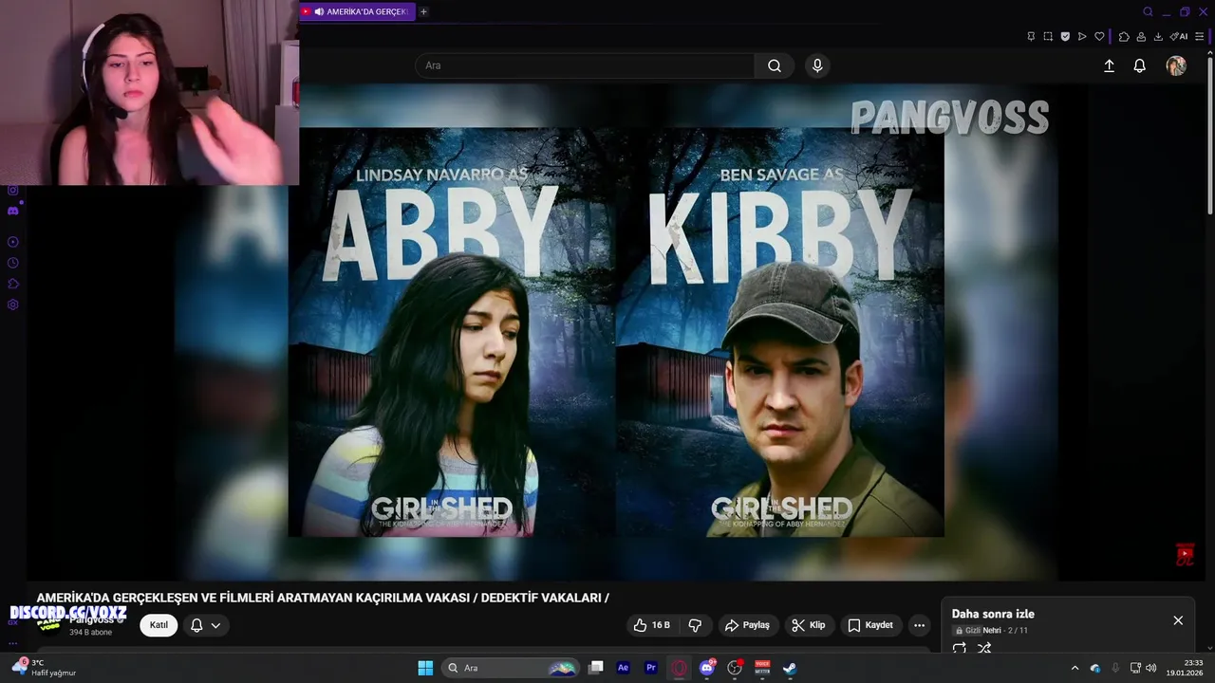Open Discord from the browser sidebar

coord(13,211)
